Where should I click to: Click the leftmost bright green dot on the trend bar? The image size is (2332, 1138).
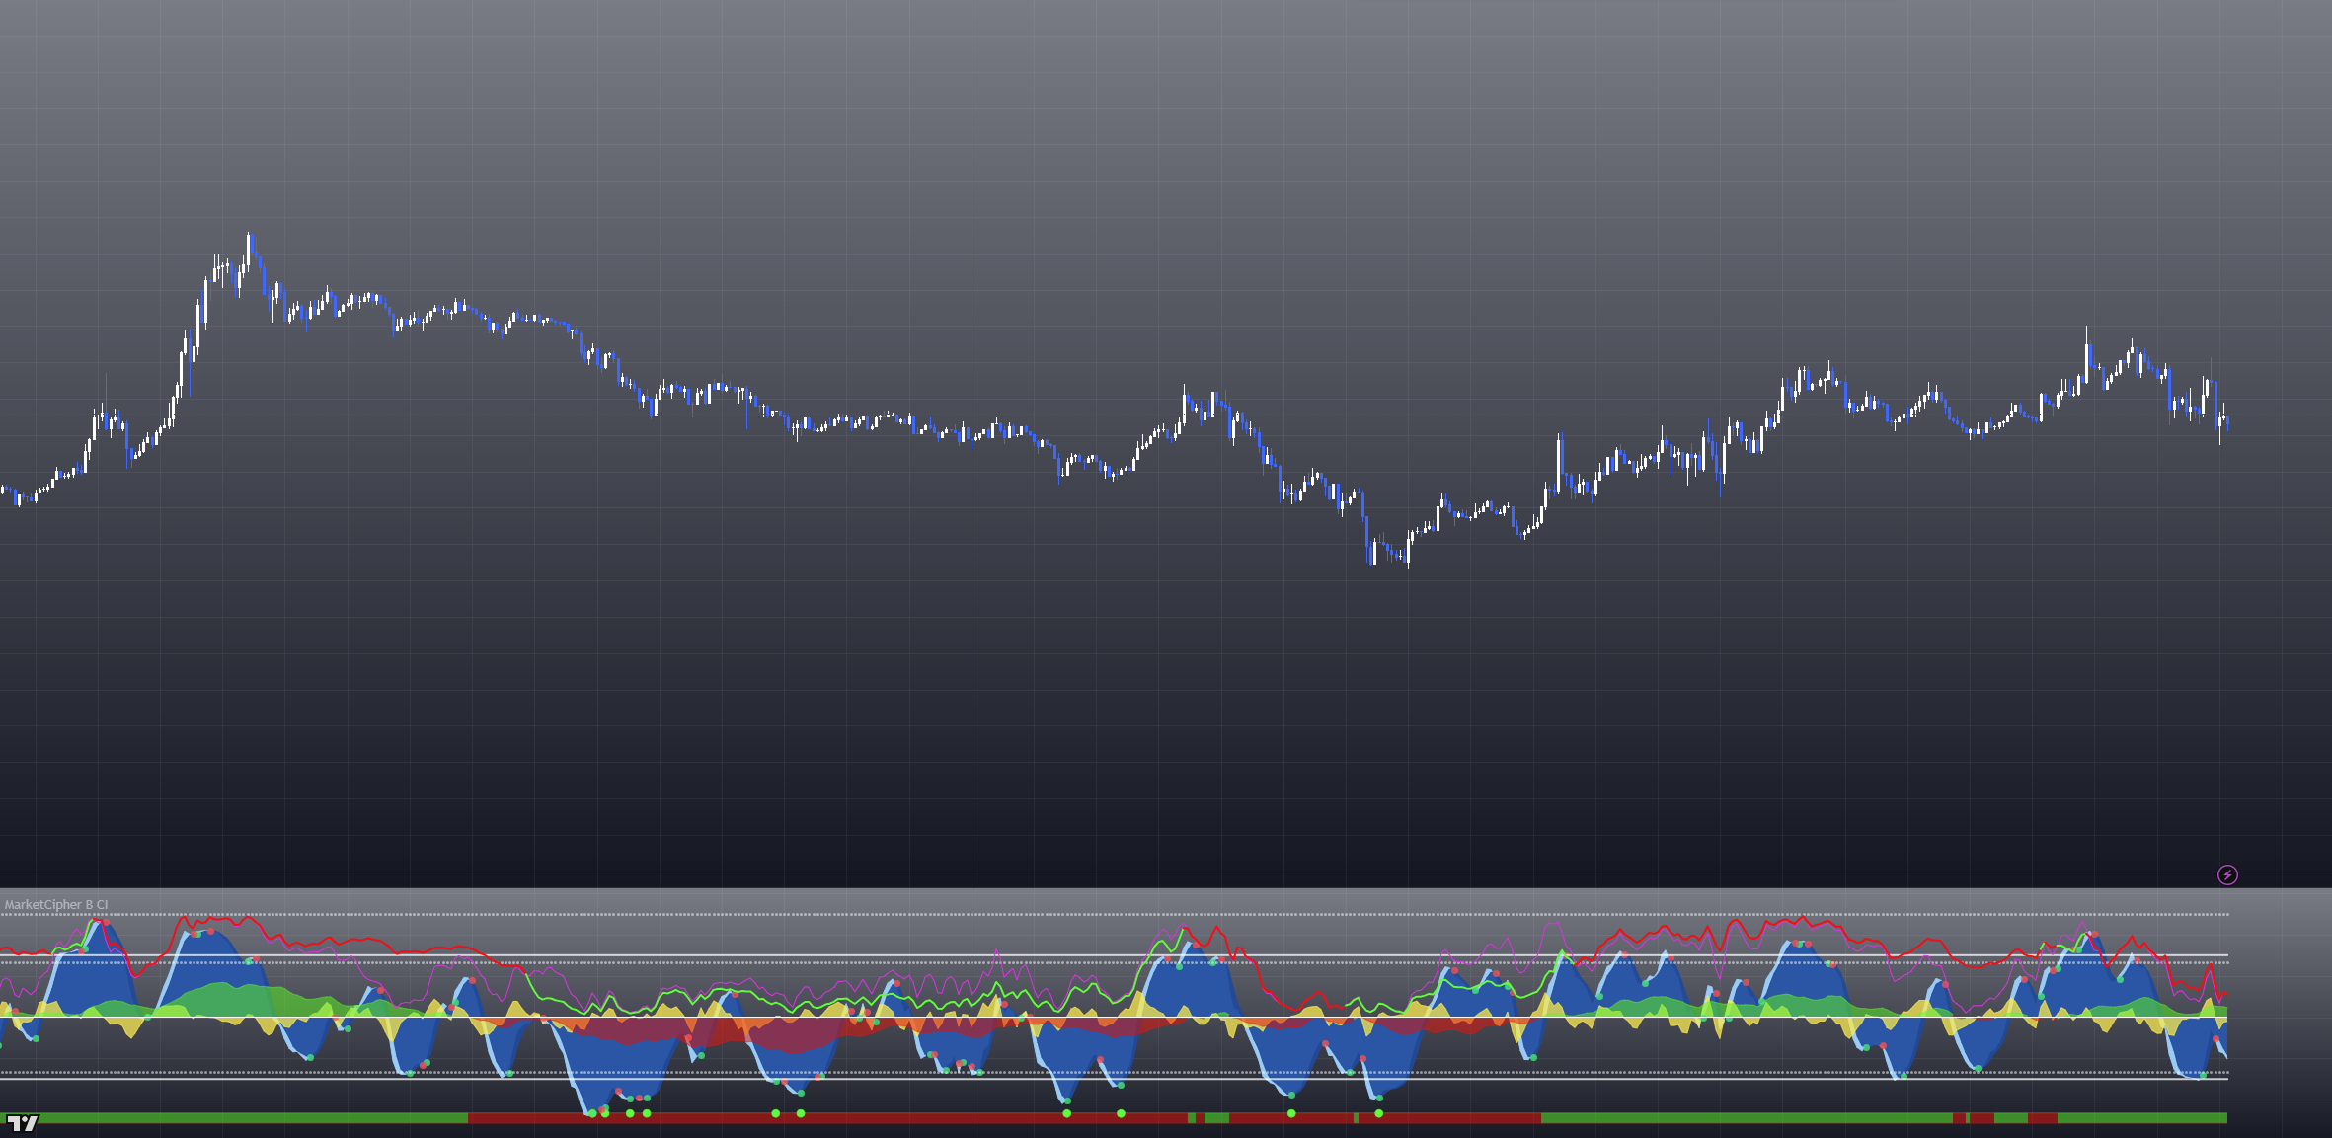coord(592,1113)
